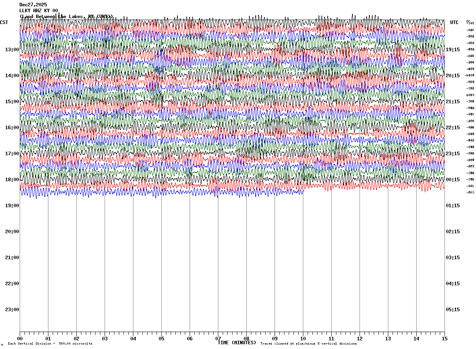Select the 13:00 CST time label

[x=12, y=50]
